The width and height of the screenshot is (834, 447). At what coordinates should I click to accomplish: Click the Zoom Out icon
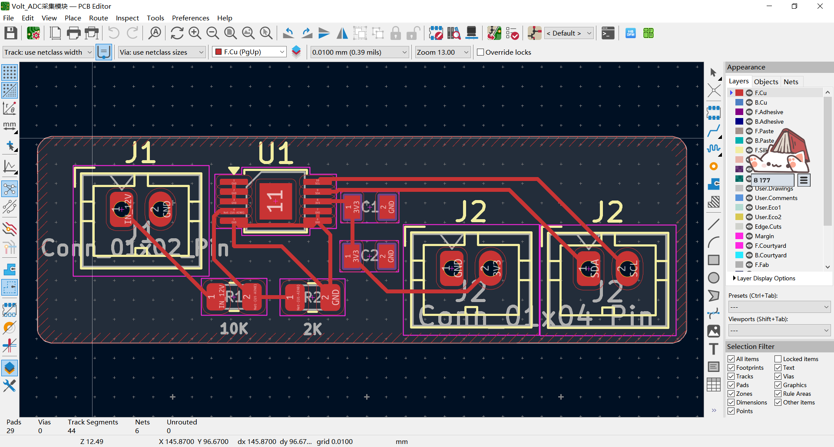[x=212, y=33]
